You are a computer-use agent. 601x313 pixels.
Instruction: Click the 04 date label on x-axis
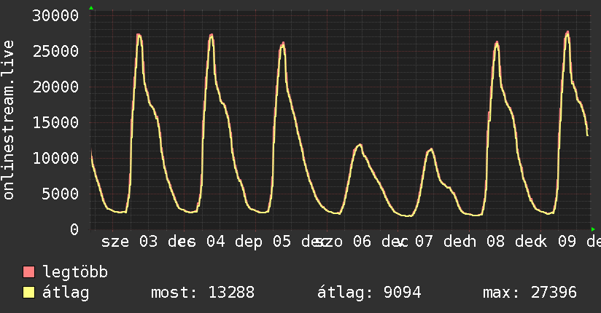point(215,242)
